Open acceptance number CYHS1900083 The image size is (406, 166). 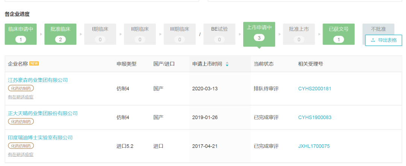315,117
